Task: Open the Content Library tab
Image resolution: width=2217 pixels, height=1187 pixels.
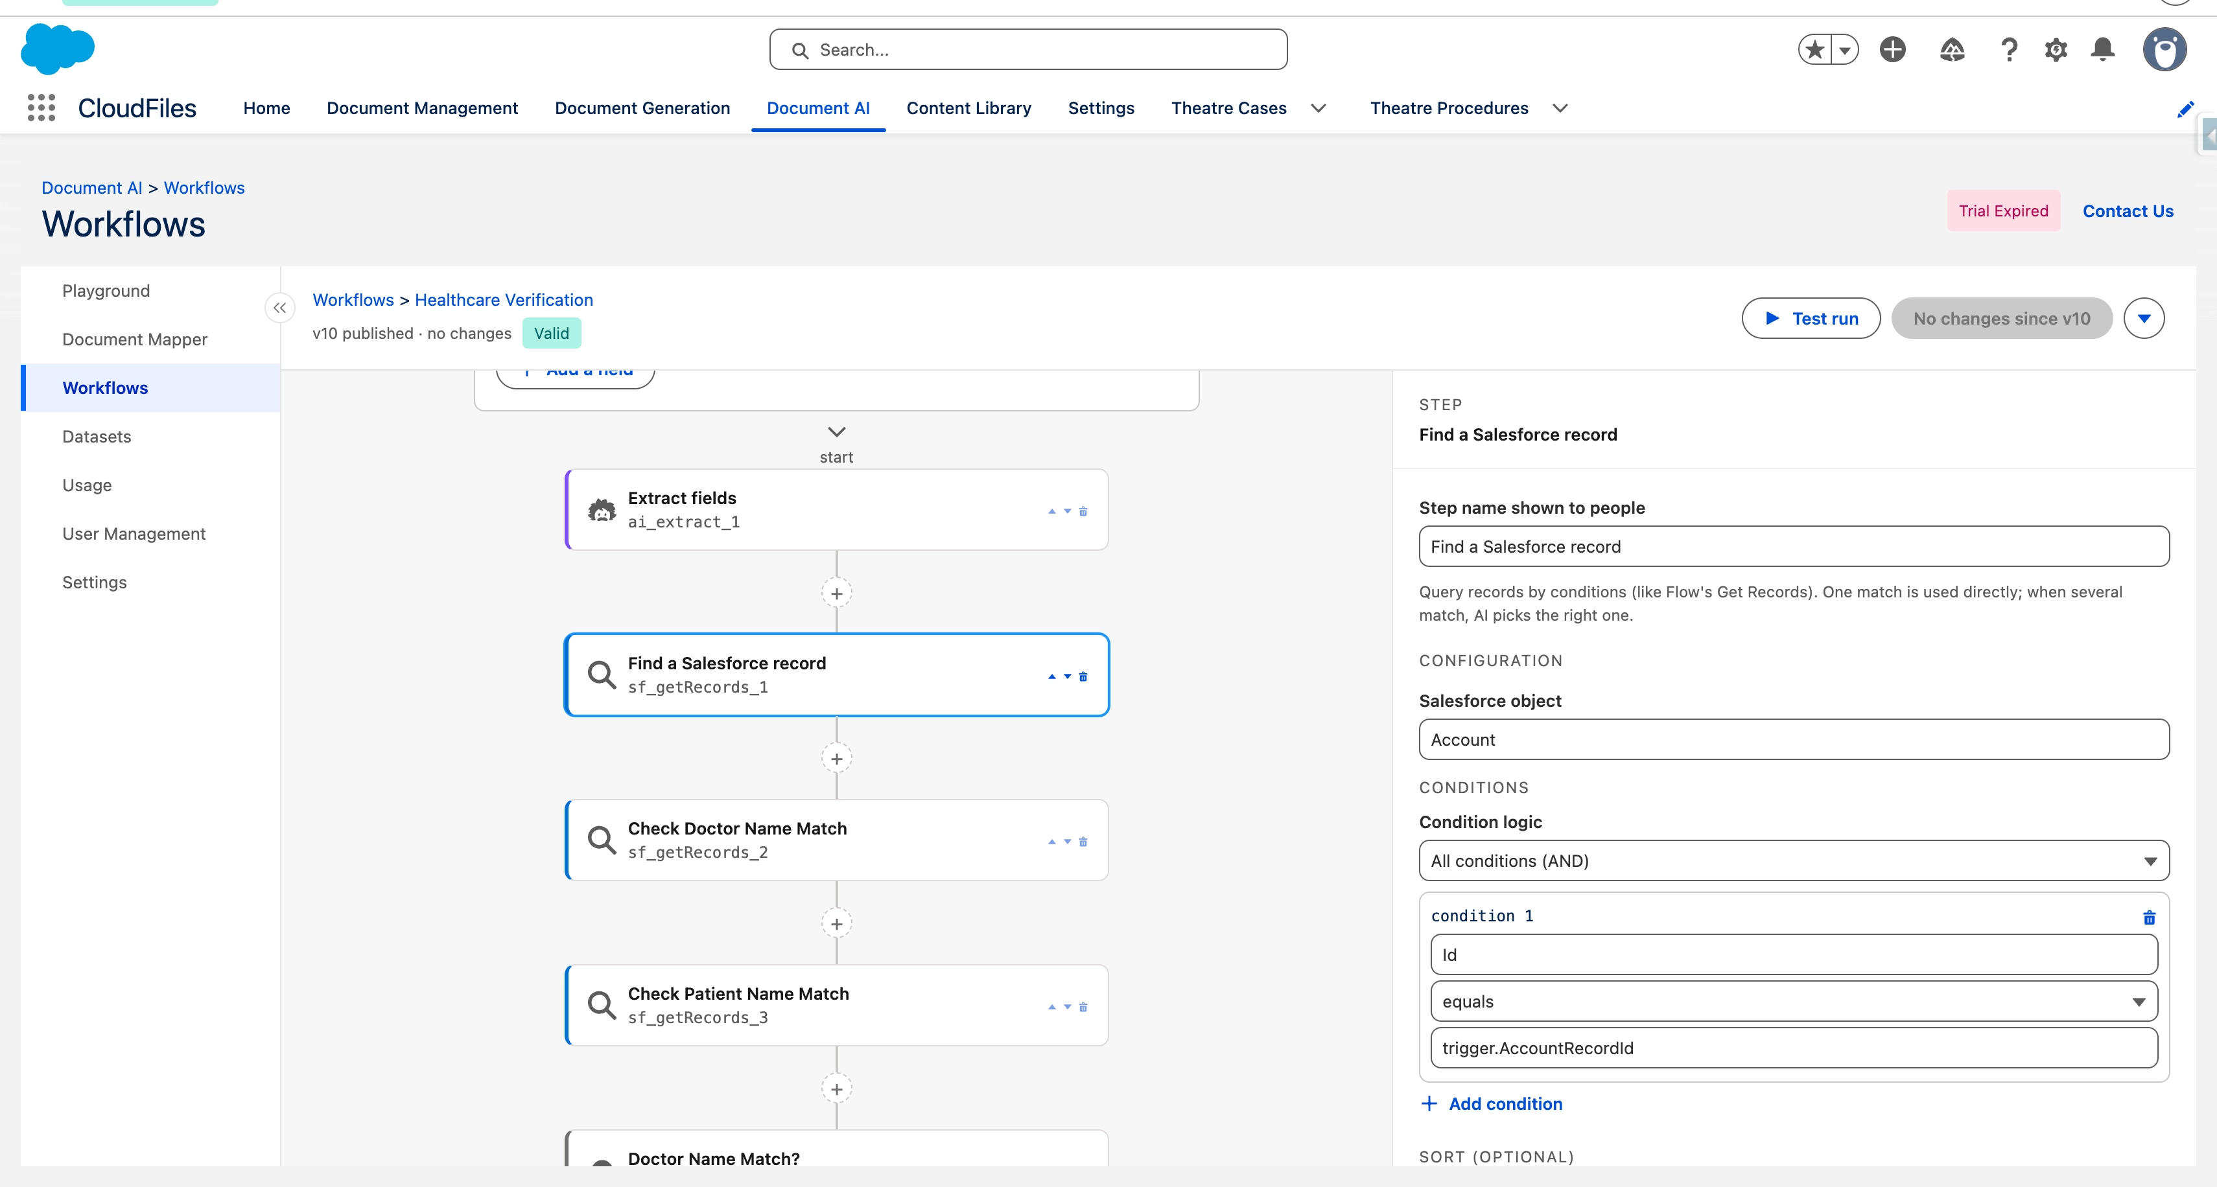Action: tap(969, 108)
